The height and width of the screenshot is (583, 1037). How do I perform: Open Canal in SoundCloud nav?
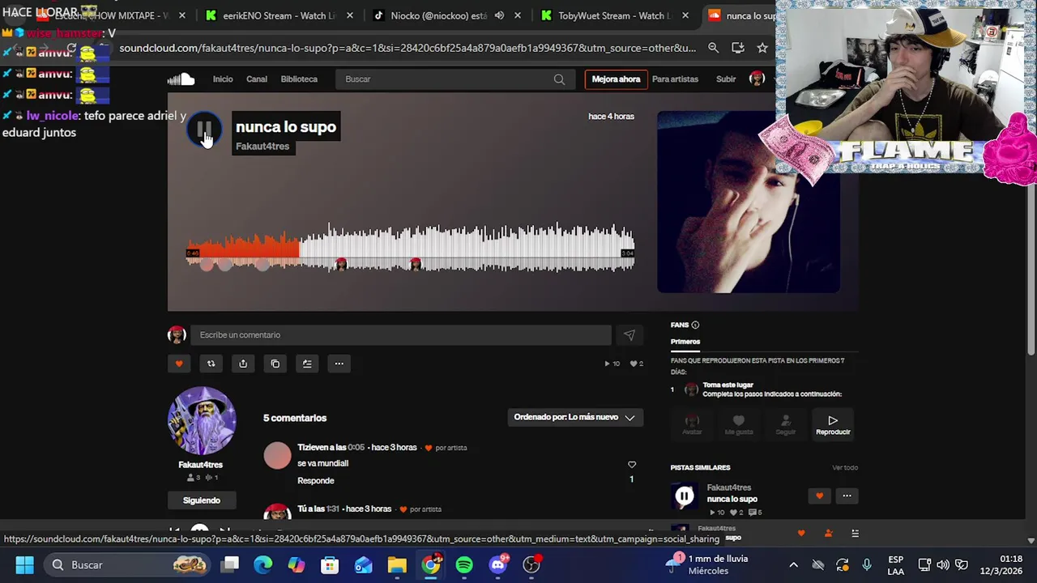pyautogui.click(x=257, y=79)
